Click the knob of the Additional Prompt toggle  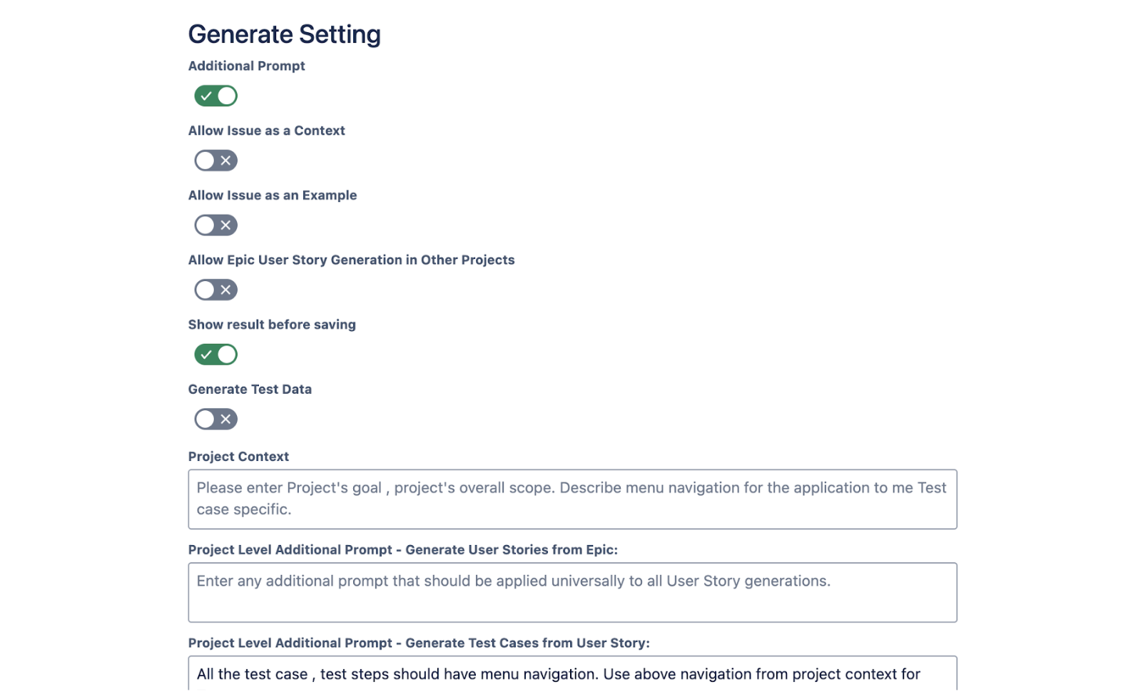(225, 96)
